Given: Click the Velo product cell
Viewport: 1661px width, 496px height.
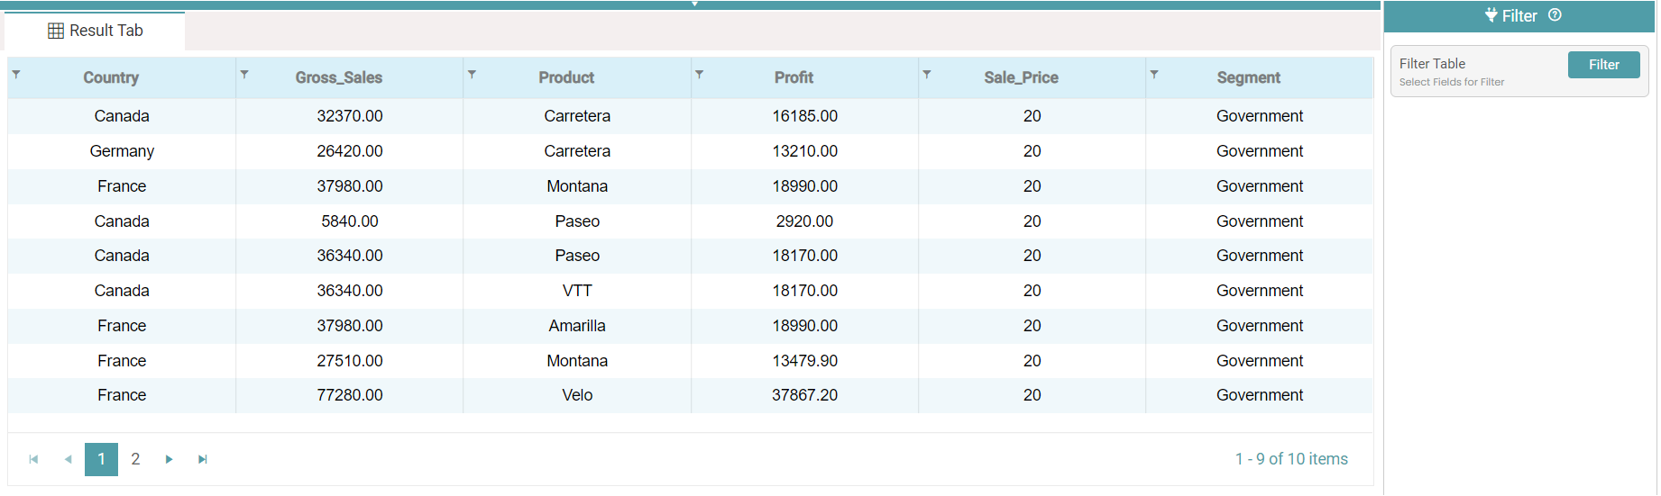Looking at the screenshot, I should [x=577, y=395].
